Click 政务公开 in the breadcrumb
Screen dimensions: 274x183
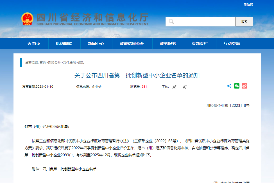54,62
